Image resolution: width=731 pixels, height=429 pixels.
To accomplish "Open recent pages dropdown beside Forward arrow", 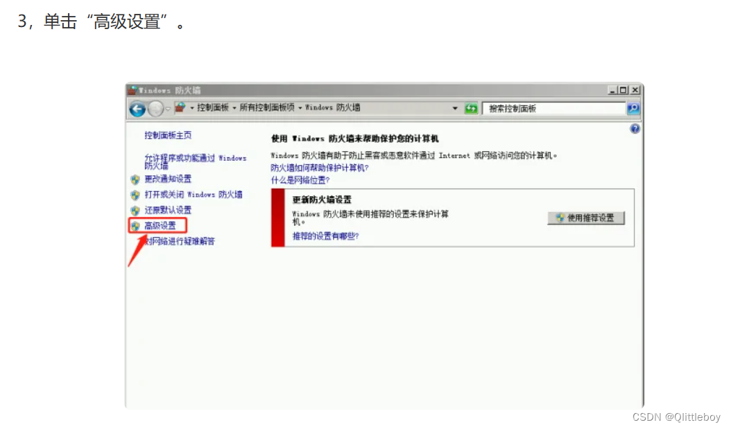I will (167, 109).
